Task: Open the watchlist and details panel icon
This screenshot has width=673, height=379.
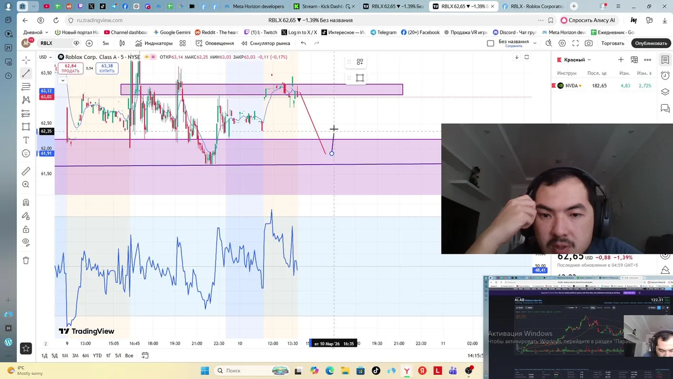Action: tap(665, 60)
